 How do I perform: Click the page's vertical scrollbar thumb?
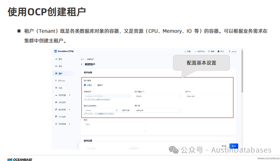click(x=242, y=71)
